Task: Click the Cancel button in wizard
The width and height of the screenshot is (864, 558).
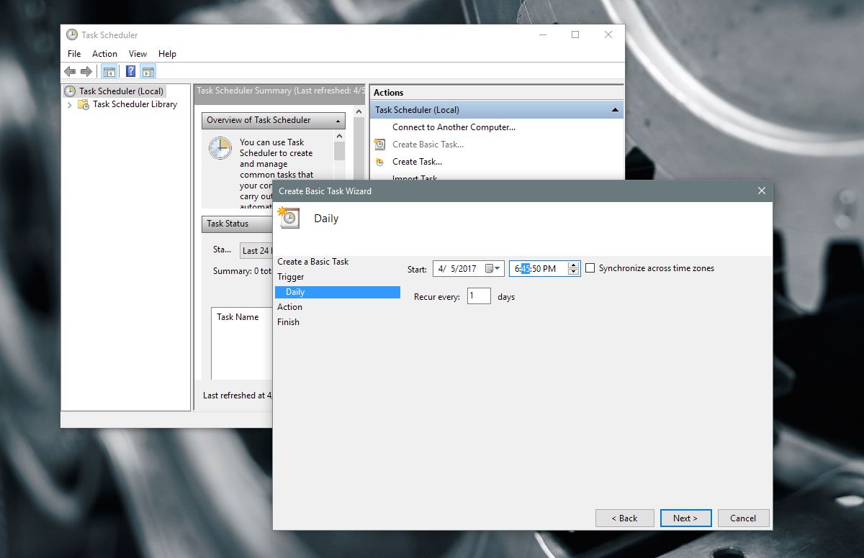Action: [x=743, y=518]
